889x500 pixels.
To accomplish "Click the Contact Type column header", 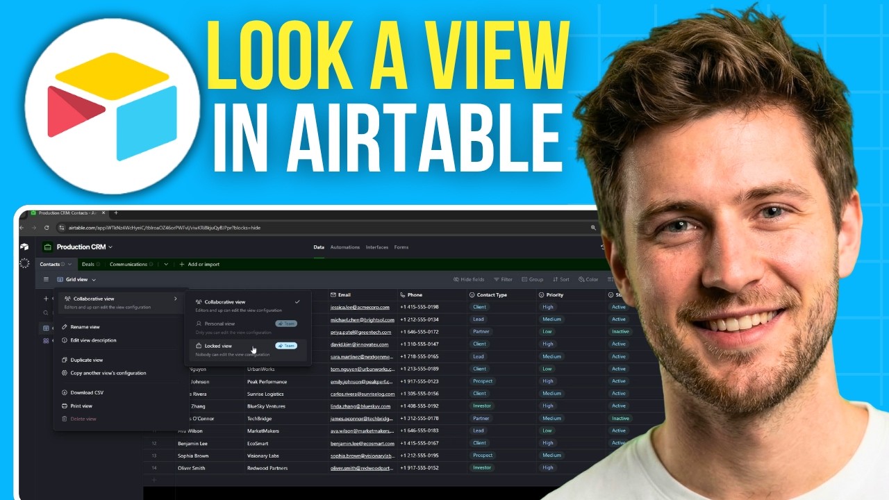I will click(x=501, y=294).
